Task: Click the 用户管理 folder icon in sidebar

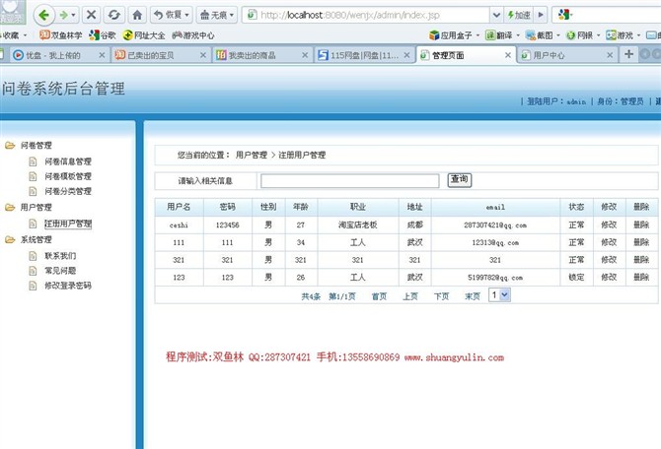Action: pos(10,208)
